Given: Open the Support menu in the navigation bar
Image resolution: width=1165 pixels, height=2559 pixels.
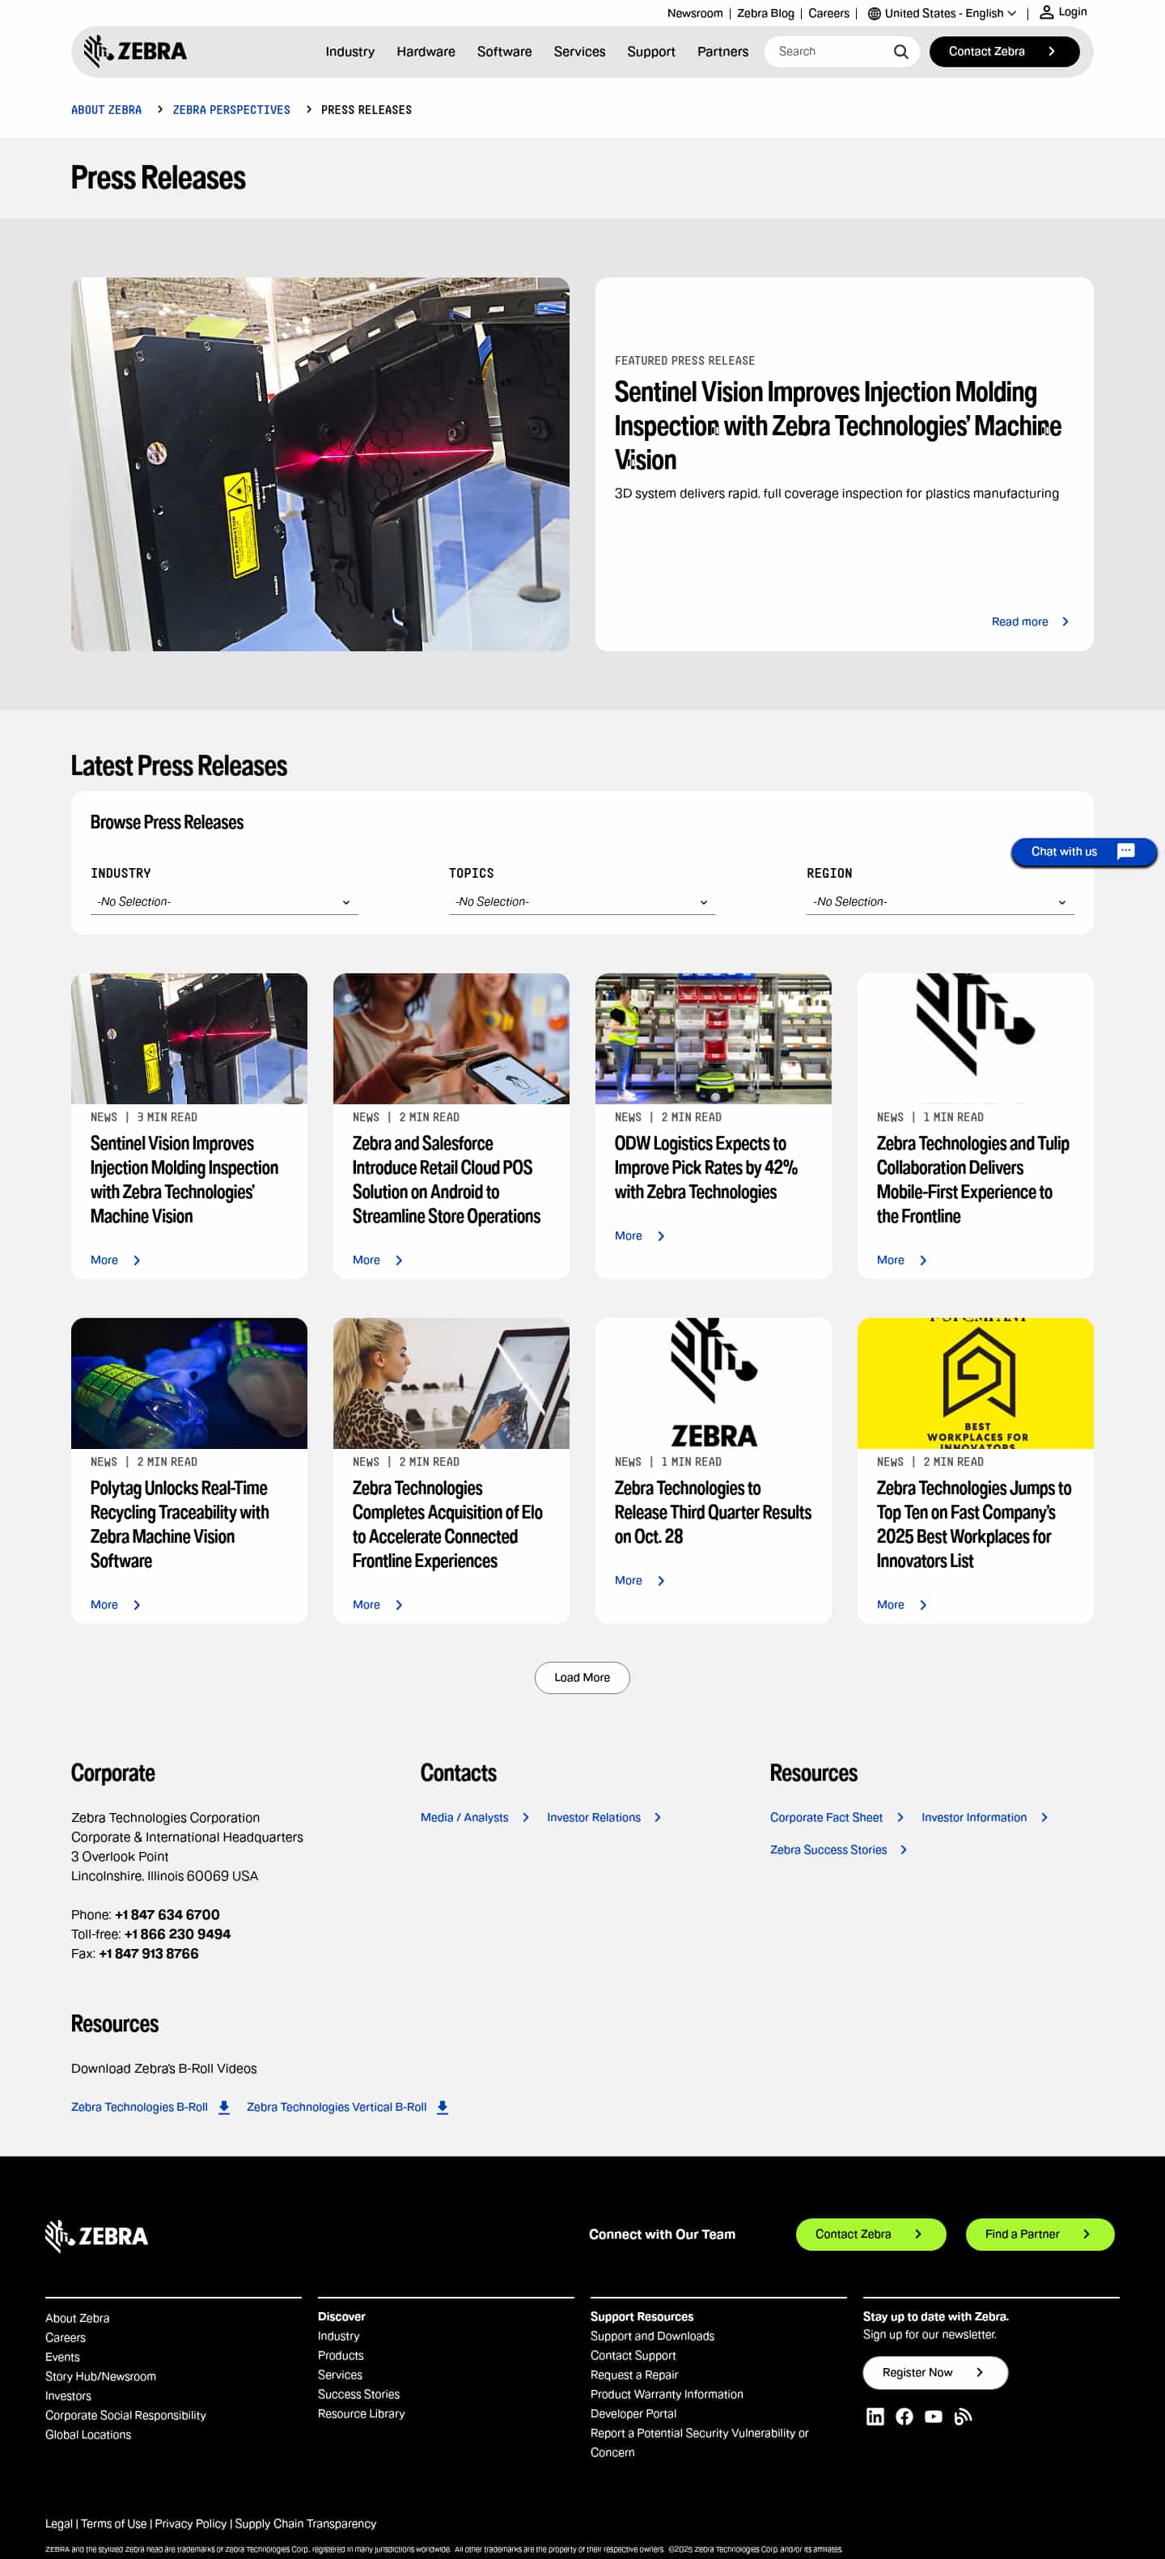Looking at the screenshot, I should coord(650,52).
